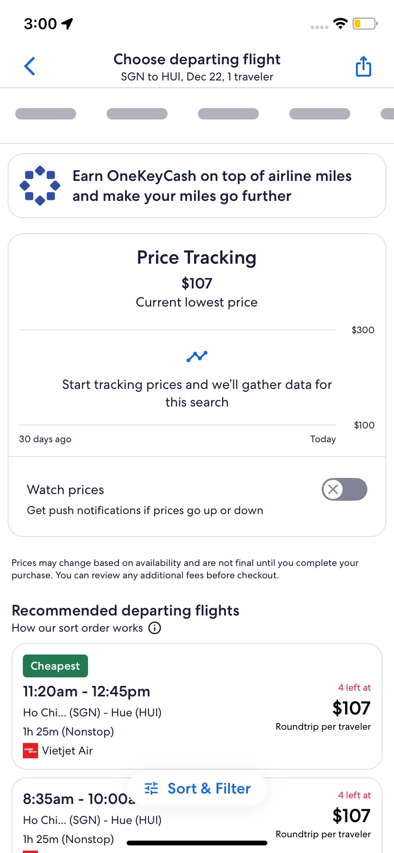The image size is (394, 853).
Task: Select the first loading filter chip
Action: pos(46,114)
